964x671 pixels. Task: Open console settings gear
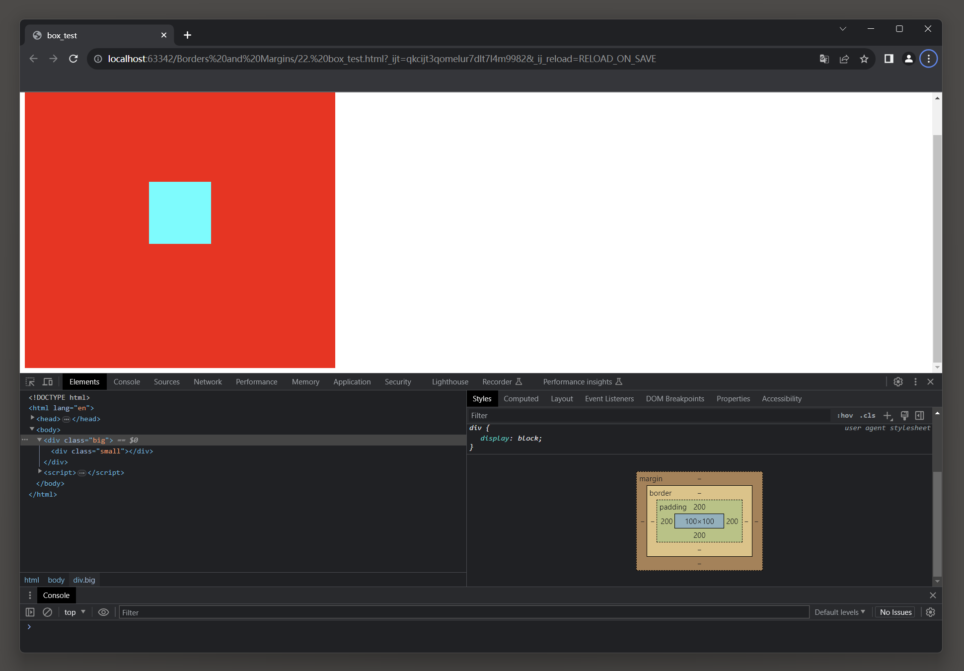[930, 612]
